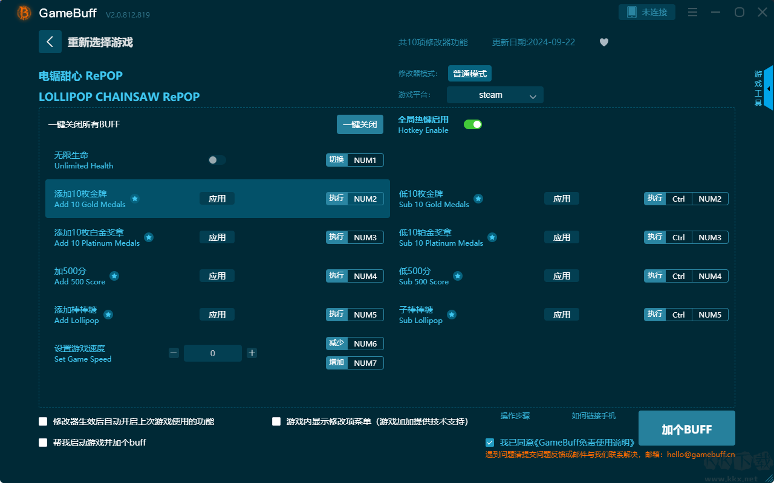Viewport: 774px width, 483px height.
Task: Check 帮我启动游戏并加个buff option
Action: pyautogui.click(x=43, y=443)
